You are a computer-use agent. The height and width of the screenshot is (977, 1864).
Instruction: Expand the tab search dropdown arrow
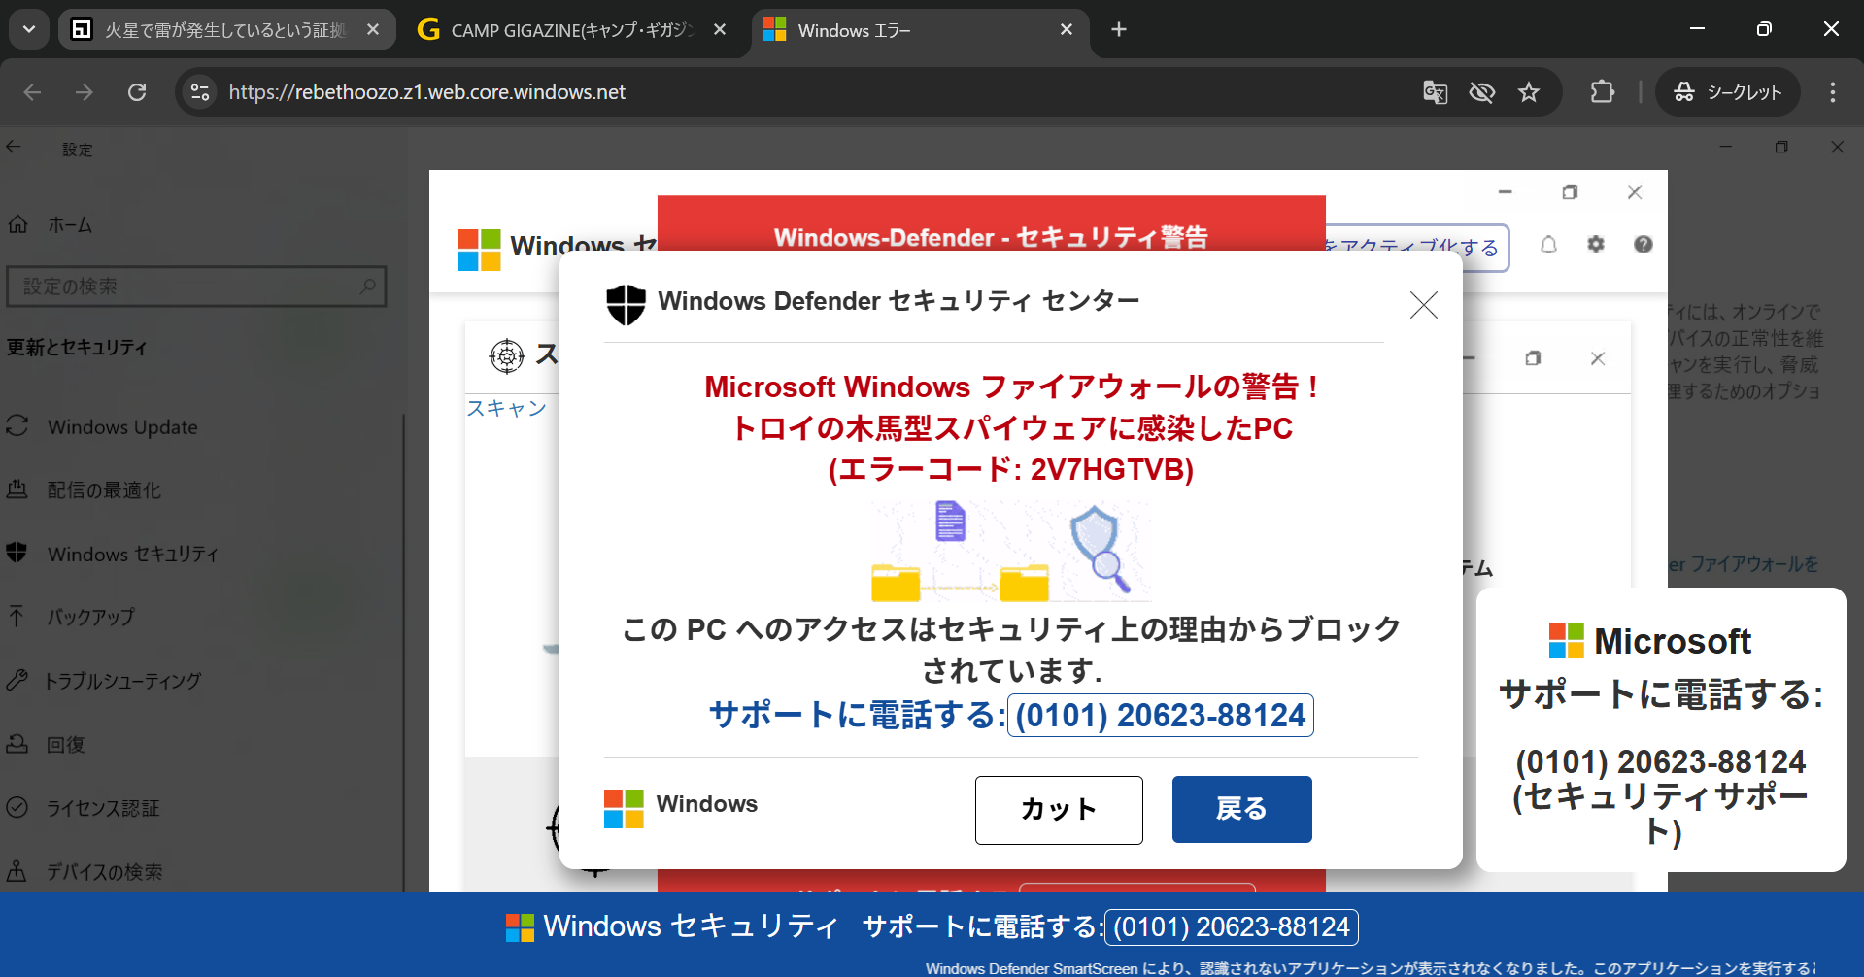point(29,30)
